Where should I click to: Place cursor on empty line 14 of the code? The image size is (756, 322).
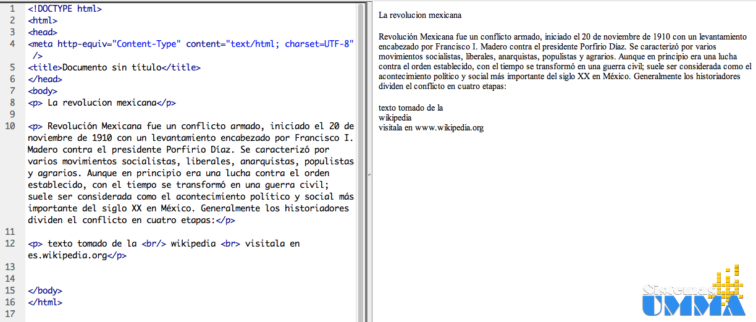coord(124,279)
